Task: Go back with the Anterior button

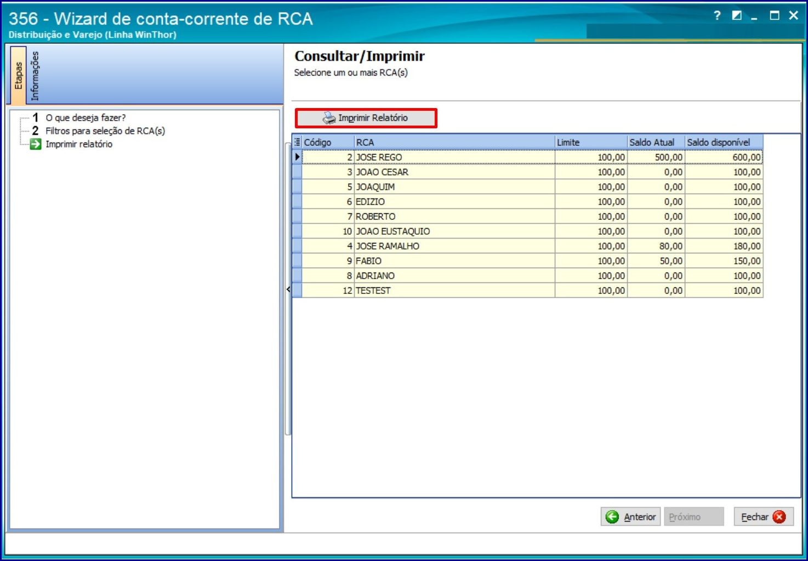Action: [630, 517]
